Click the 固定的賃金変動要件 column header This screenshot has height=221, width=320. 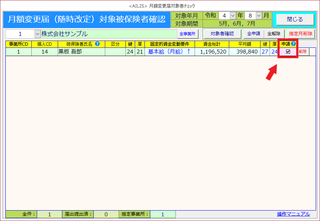(x=169, y=44)
